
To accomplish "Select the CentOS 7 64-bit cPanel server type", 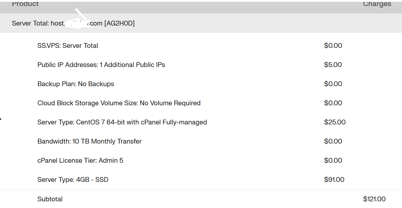I will tap(122, 122).
